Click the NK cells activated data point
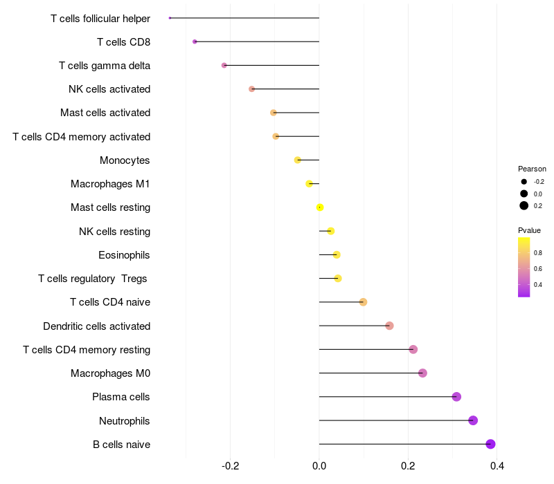 [251, 89]
